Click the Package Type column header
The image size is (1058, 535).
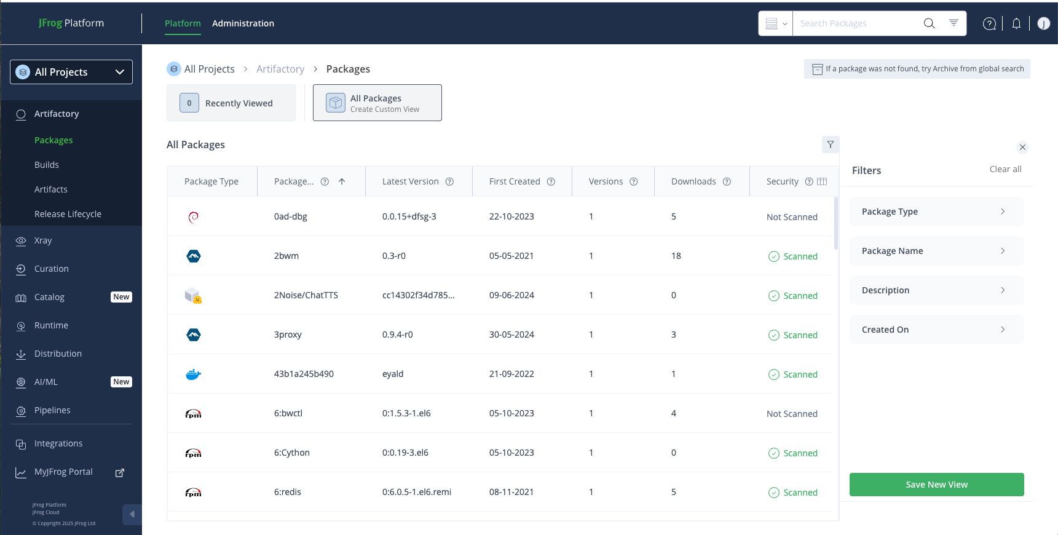coord(211,181)
